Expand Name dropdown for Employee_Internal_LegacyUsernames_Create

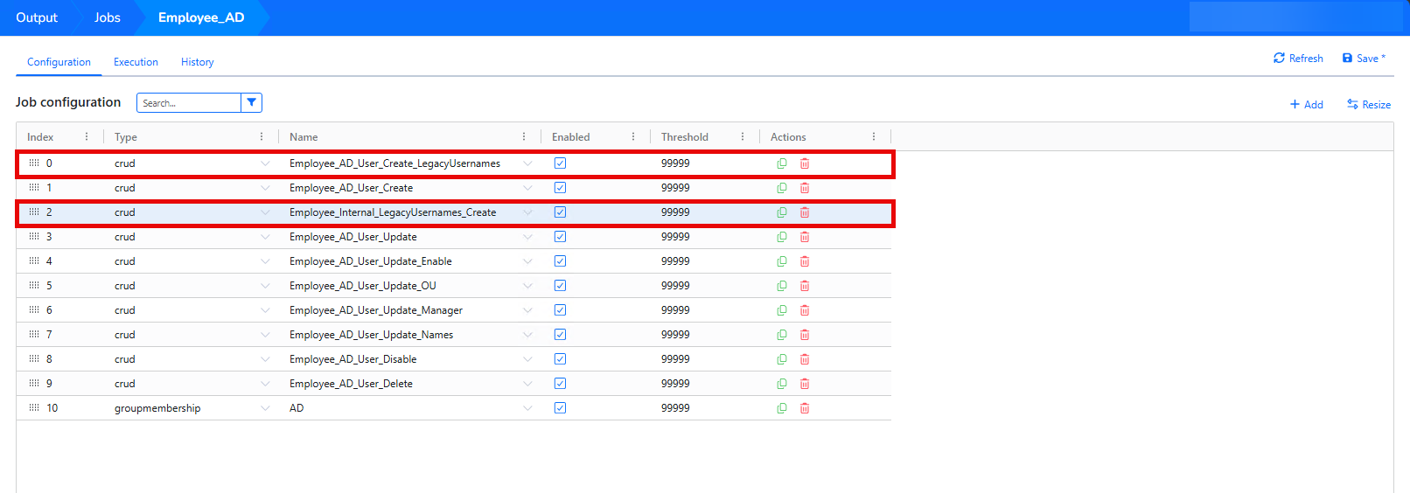click(527, 212)
